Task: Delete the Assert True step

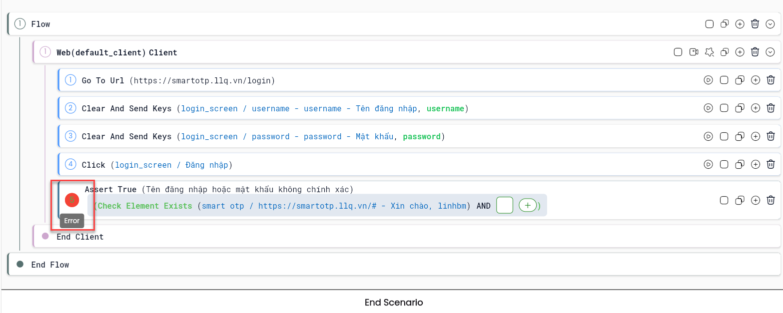Action: pos(771,200)
